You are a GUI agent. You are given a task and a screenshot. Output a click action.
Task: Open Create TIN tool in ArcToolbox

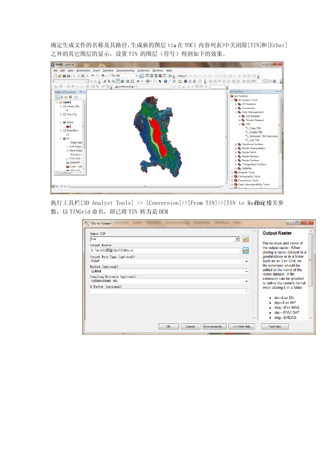256,132
